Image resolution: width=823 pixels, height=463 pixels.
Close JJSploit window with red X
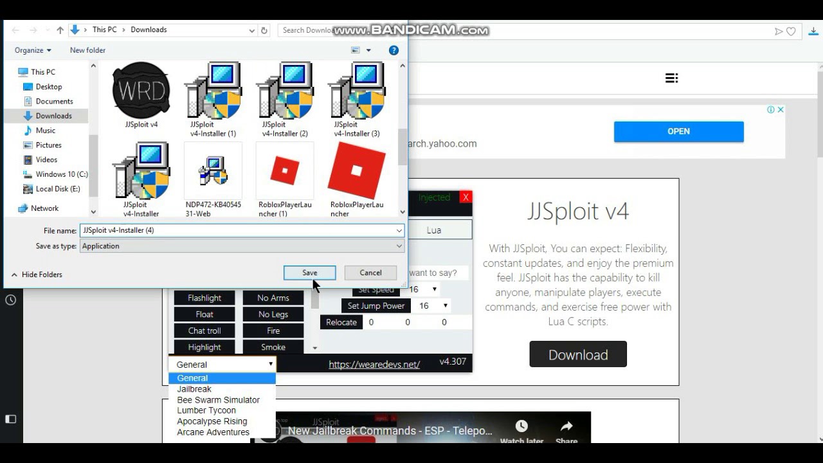click(x=466, y=197)
